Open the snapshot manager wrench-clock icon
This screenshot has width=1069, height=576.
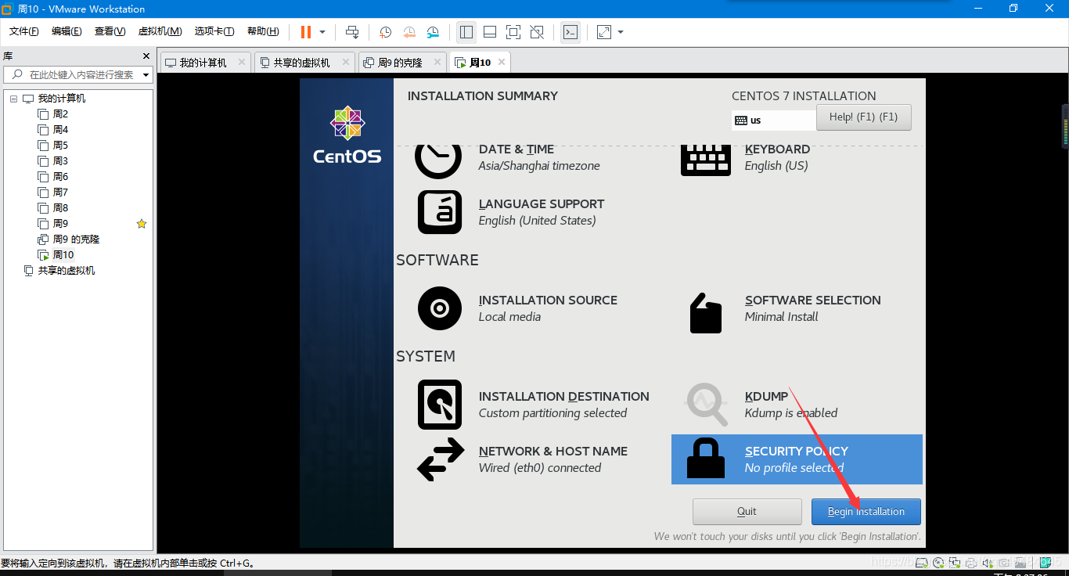click(433, 32)
